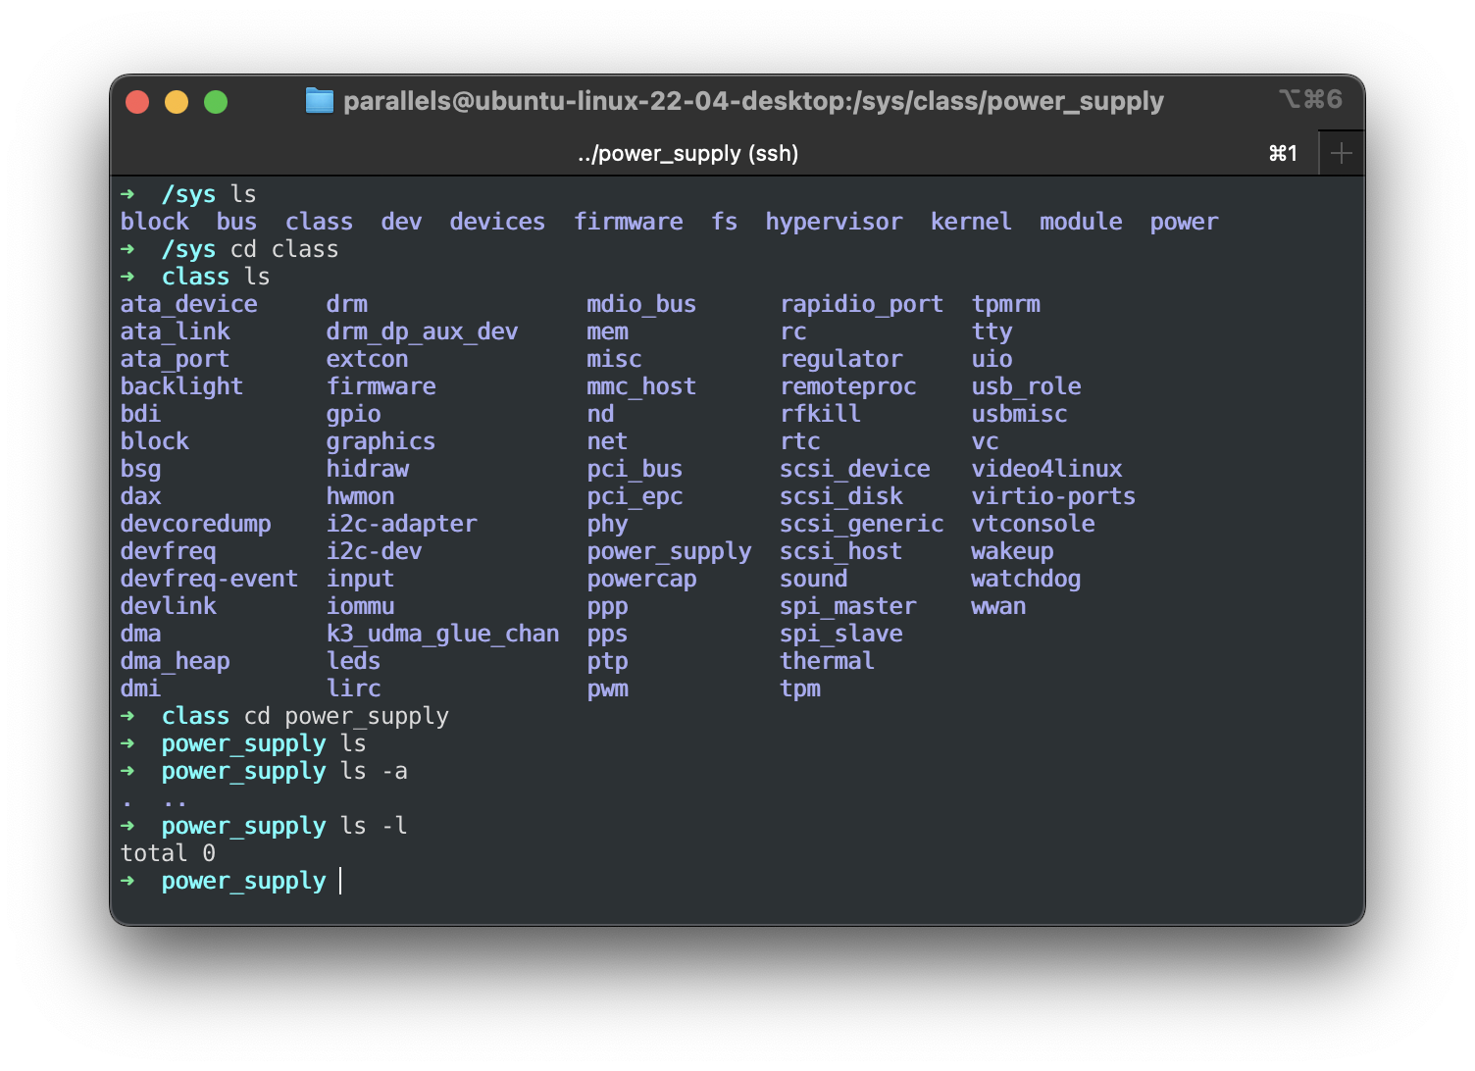Image resolution: width=1475 pixels, height=1071 pixels.
Task: Click the title text showing the ssh path
Action: coord(753,100)
